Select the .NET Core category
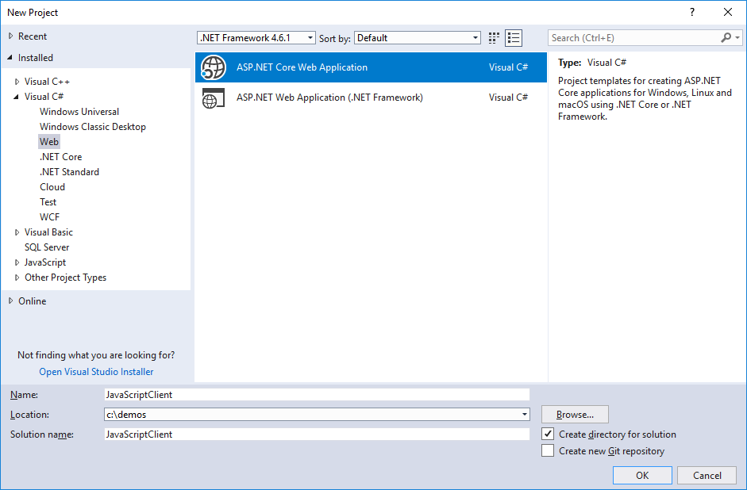747x490 pixels. 60,156
